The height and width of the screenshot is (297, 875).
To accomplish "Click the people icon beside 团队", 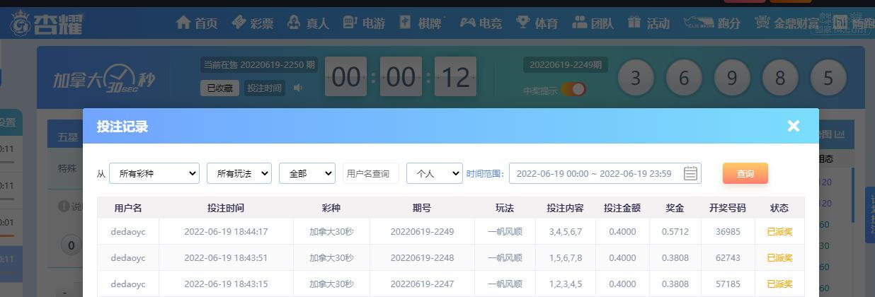I will [579, 22].
